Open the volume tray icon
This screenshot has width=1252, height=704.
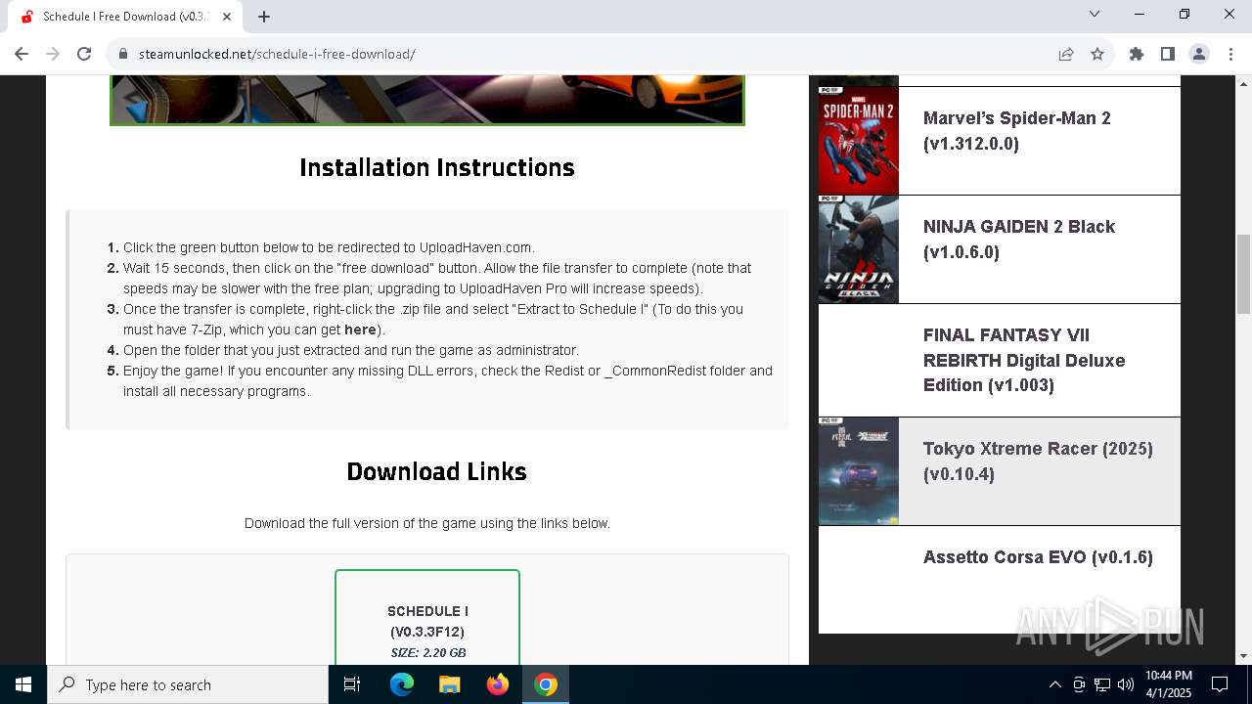tap(1126, 684)
